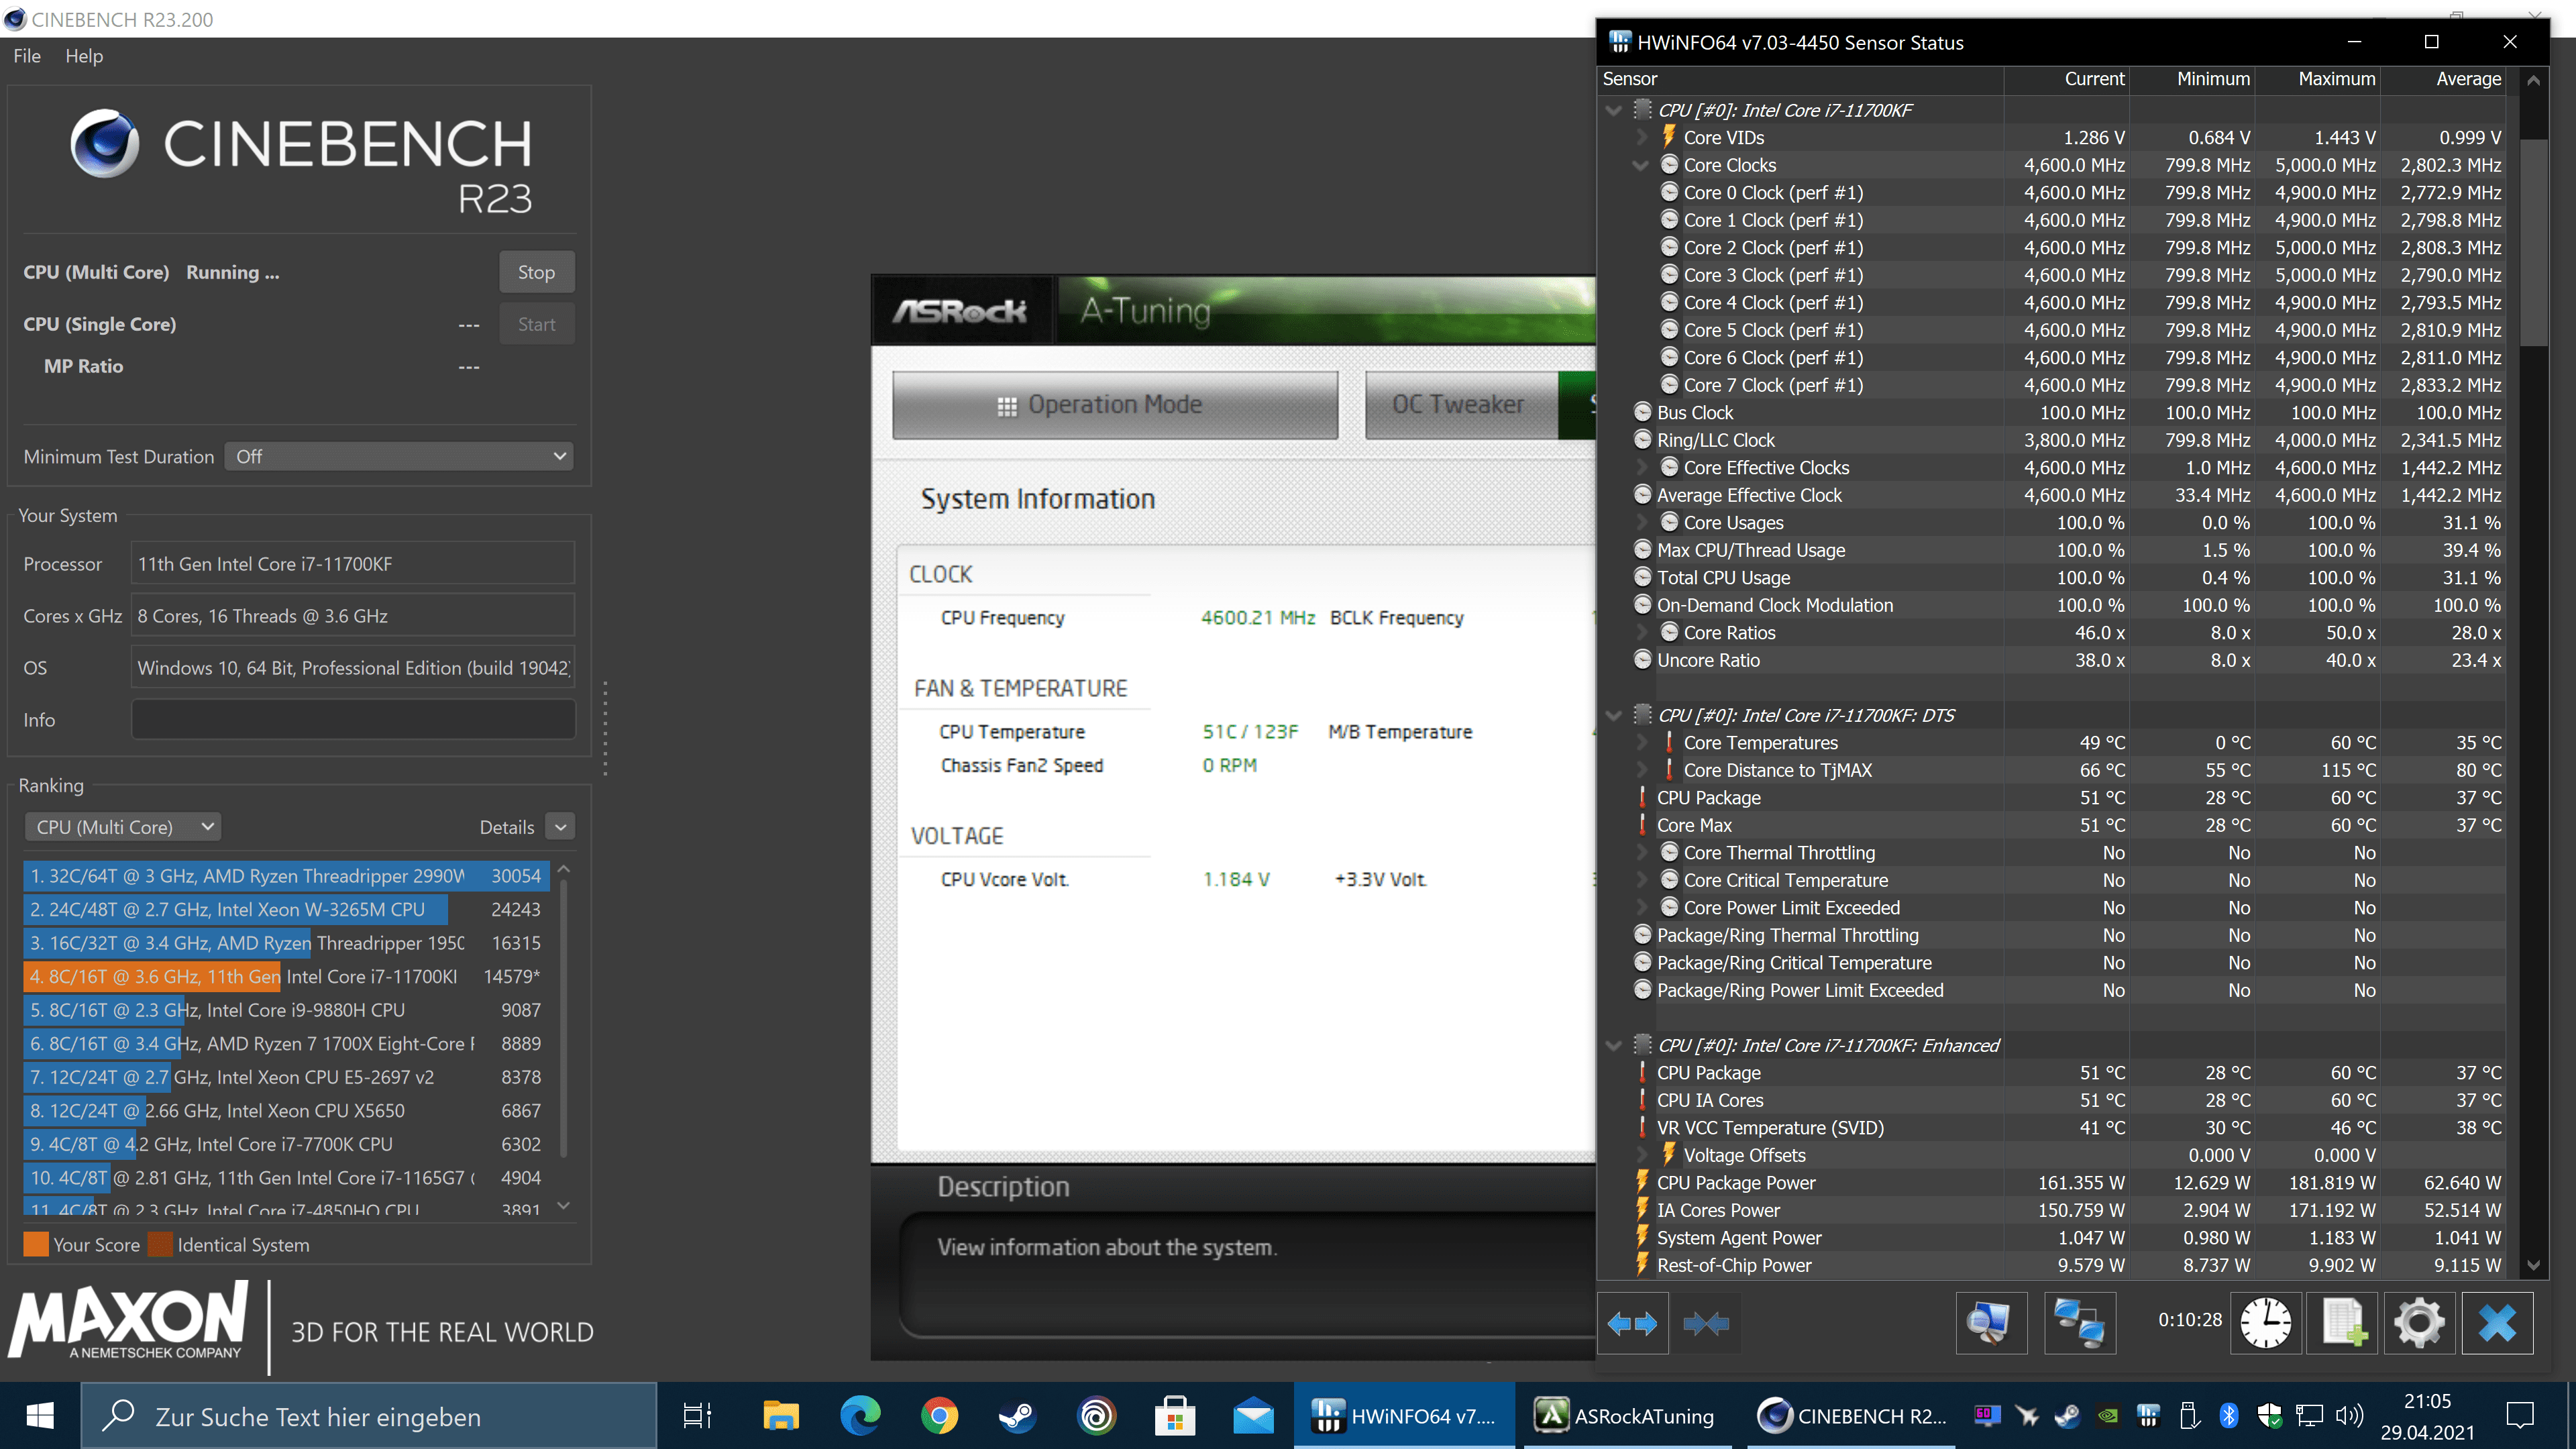Screen dimensions: 2576x1449
Task: Click the NVIDIA tray icon
Action: point(2107,1415)
